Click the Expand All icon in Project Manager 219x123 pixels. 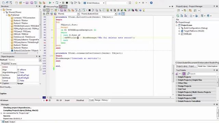click(182, 16)
